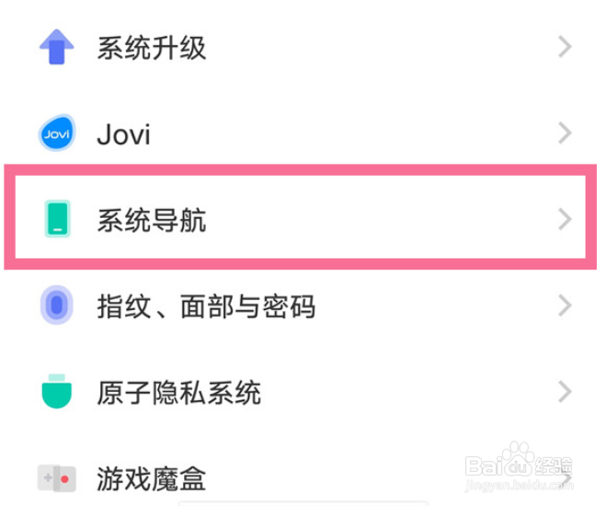This screenshot has width=606, height=506.
Task: Open 系统导航 via its chevron arrow
Action: 566,219
